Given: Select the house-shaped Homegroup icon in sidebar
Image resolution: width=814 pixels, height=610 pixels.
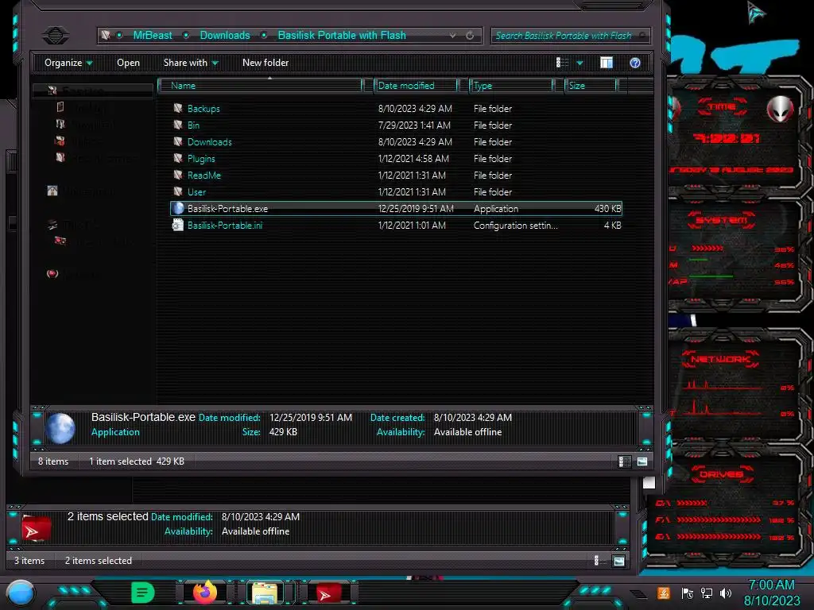Looking at the screenshot, I should pyautogui.click(x=52, y=191).
